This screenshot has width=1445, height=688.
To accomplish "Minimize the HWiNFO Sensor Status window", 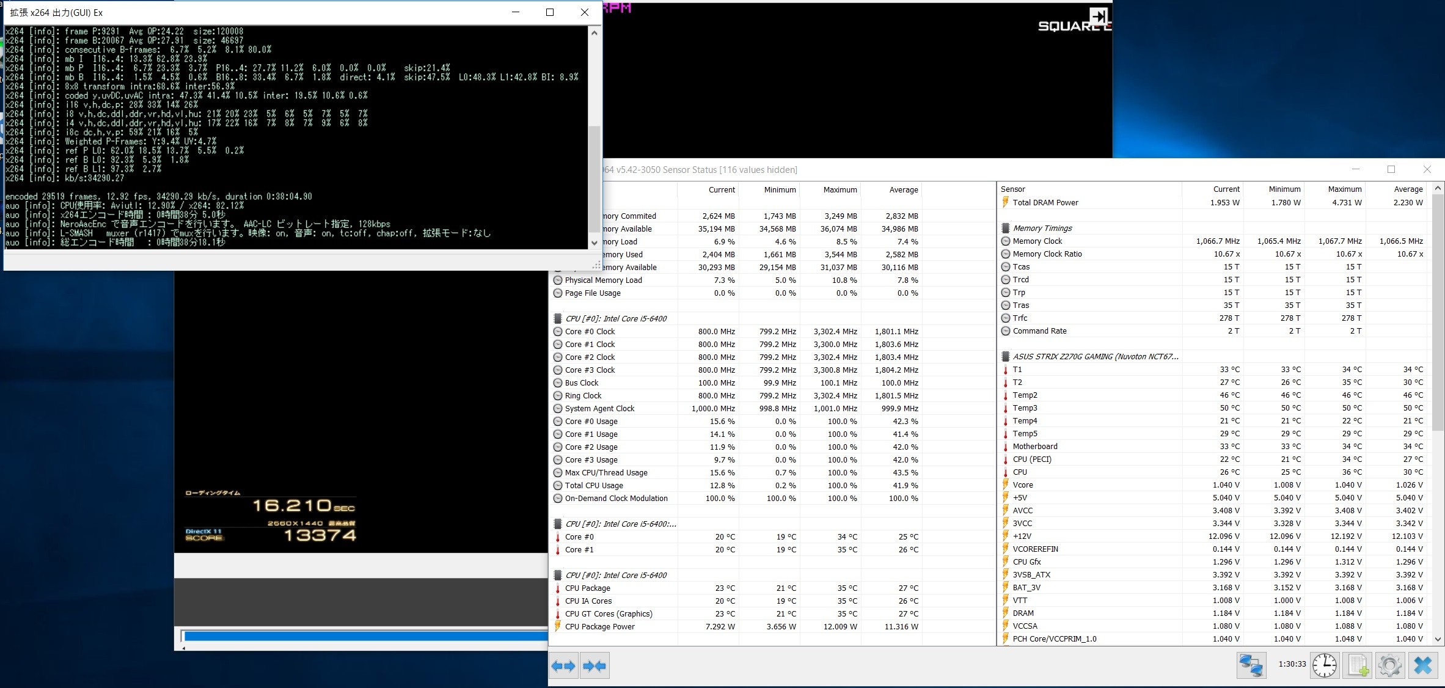I will (1356, 169).
